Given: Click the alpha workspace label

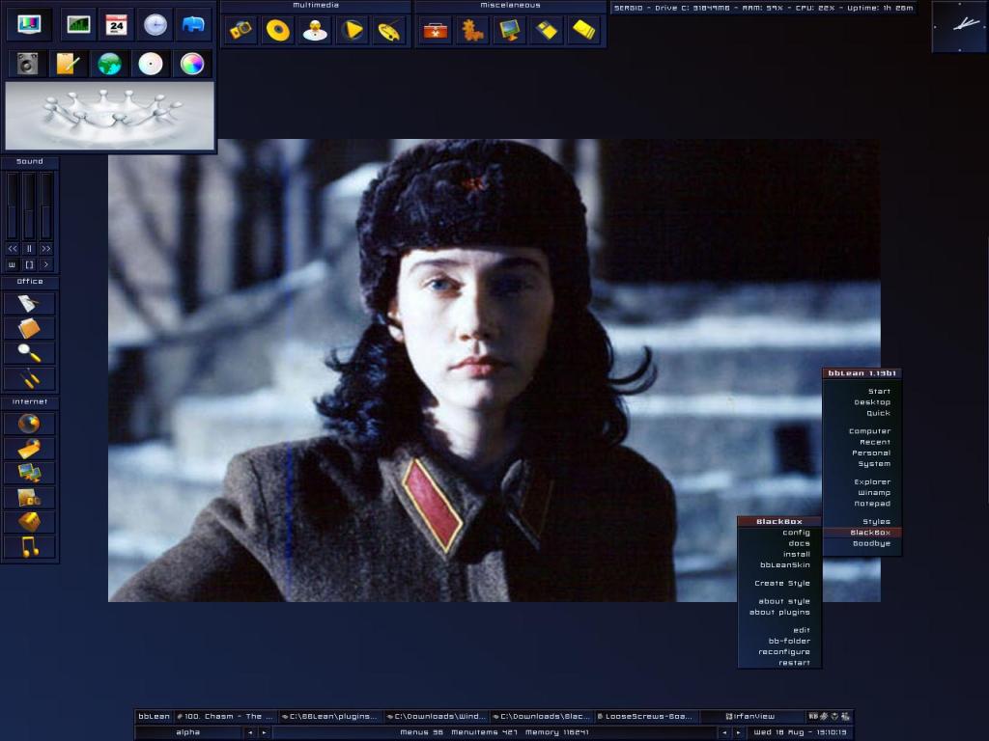Looking at the screenshot, I should click(x=188, y=733).
